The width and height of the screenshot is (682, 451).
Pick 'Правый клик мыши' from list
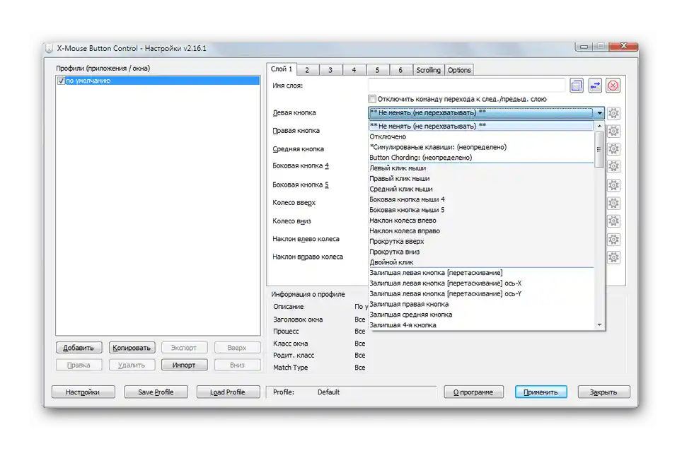[481, 179]
